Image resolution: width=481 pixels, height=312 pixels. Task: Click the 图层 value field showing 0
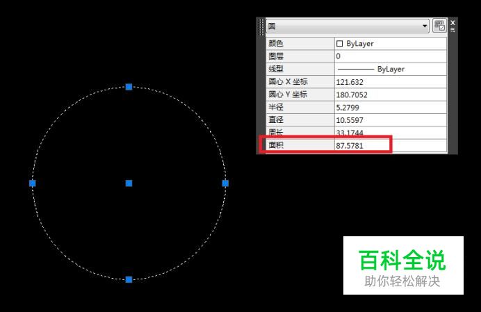391,56
